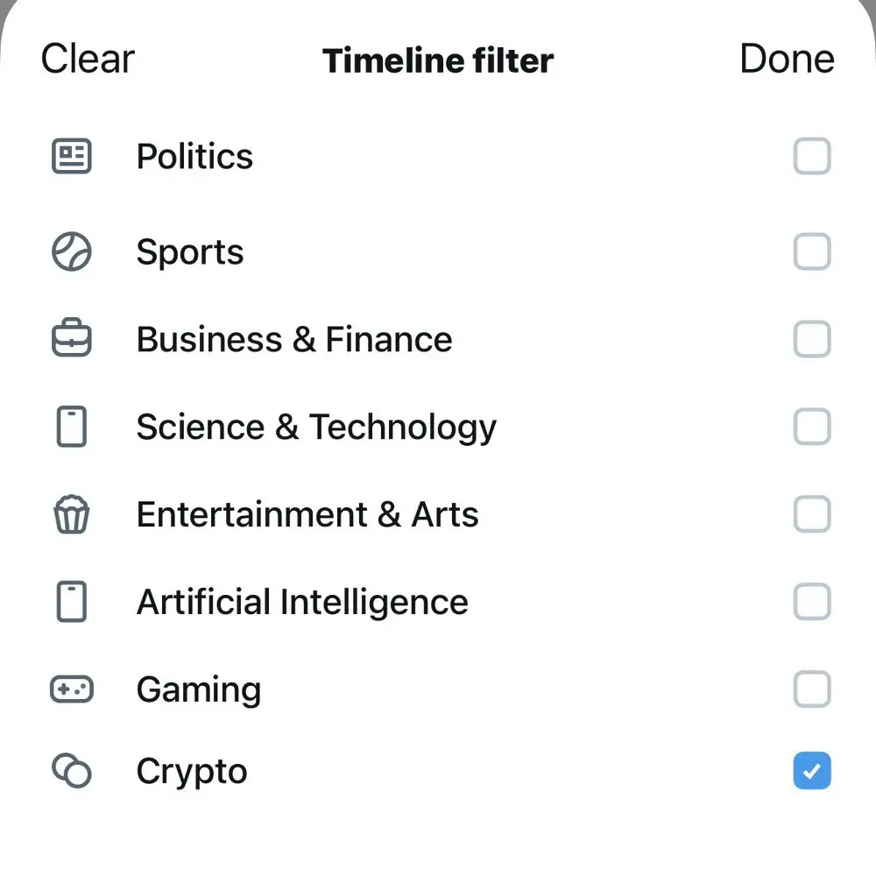876x876 pixels.
Task: Click the phone icon beside Science & Technology
Action: click(x=71, y=427)
